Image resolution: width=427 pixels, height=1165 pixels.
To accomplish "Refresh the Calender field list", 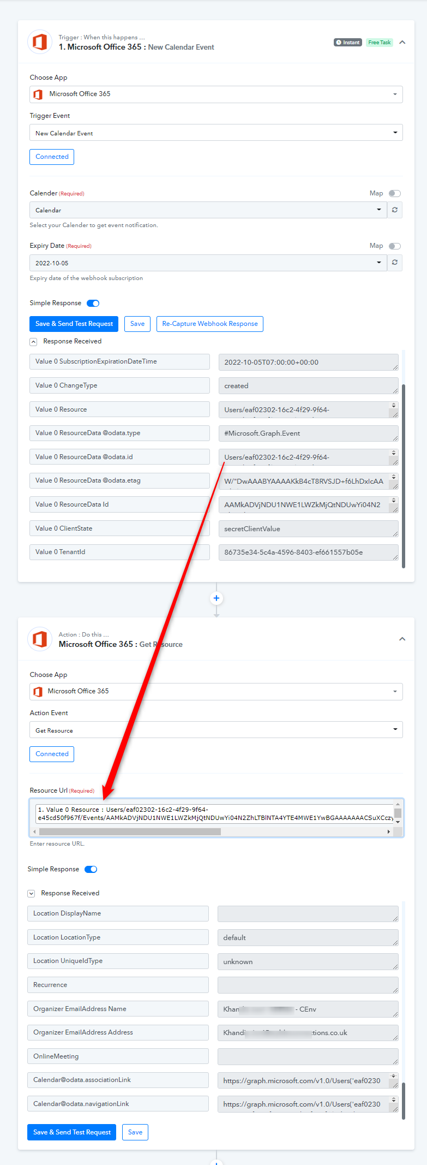I will pyautogui.click(x=395, y=210).
